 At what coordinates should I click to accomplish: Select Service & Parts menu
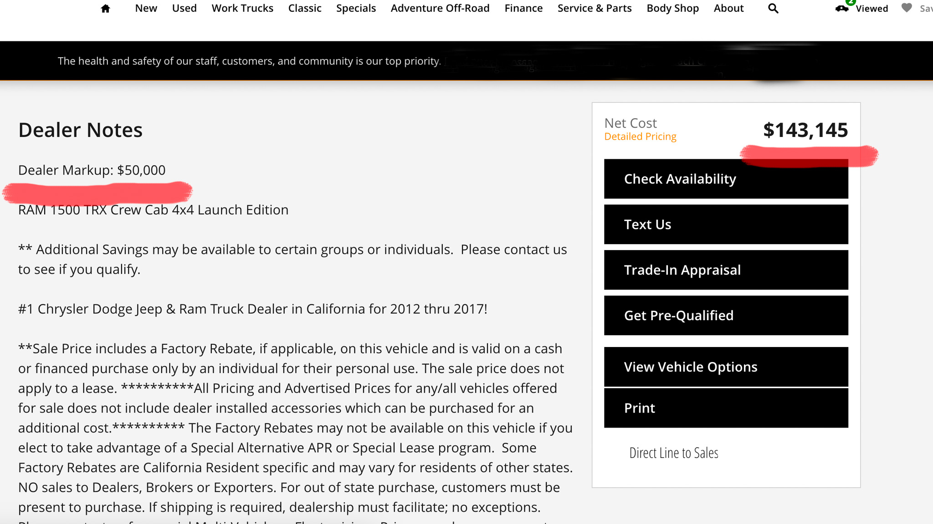pos(595,8)
